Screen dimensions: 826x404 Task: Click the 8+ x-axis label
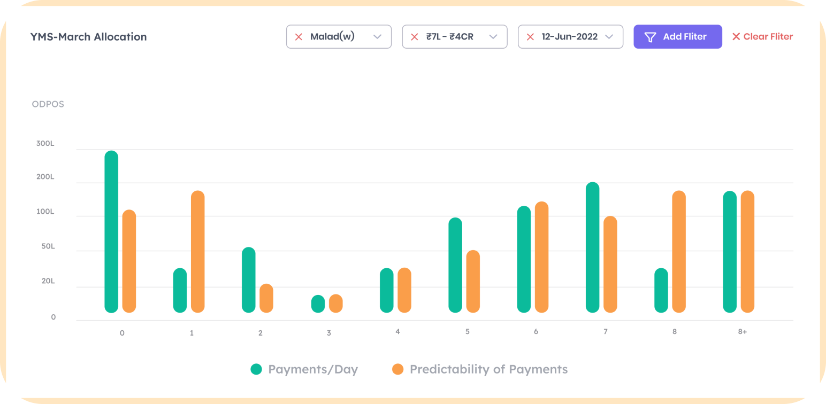(x=743, y=332)
